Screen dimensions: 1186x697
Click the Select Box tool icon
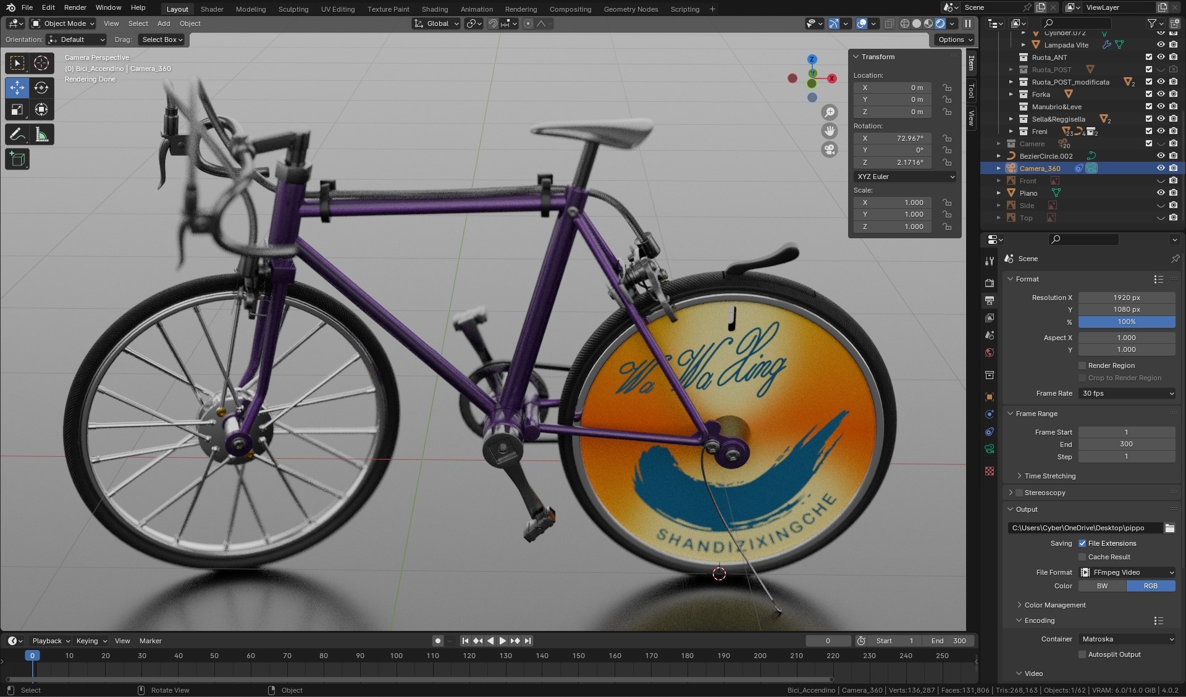coord(17,63)
